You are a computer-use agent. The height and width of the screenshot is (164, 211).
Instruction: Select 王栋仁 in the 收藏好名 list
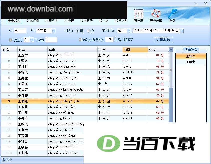coord(191,56)
